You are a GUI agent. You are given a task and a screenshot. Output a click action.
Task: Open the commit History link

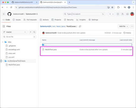(x=127, y=33)
